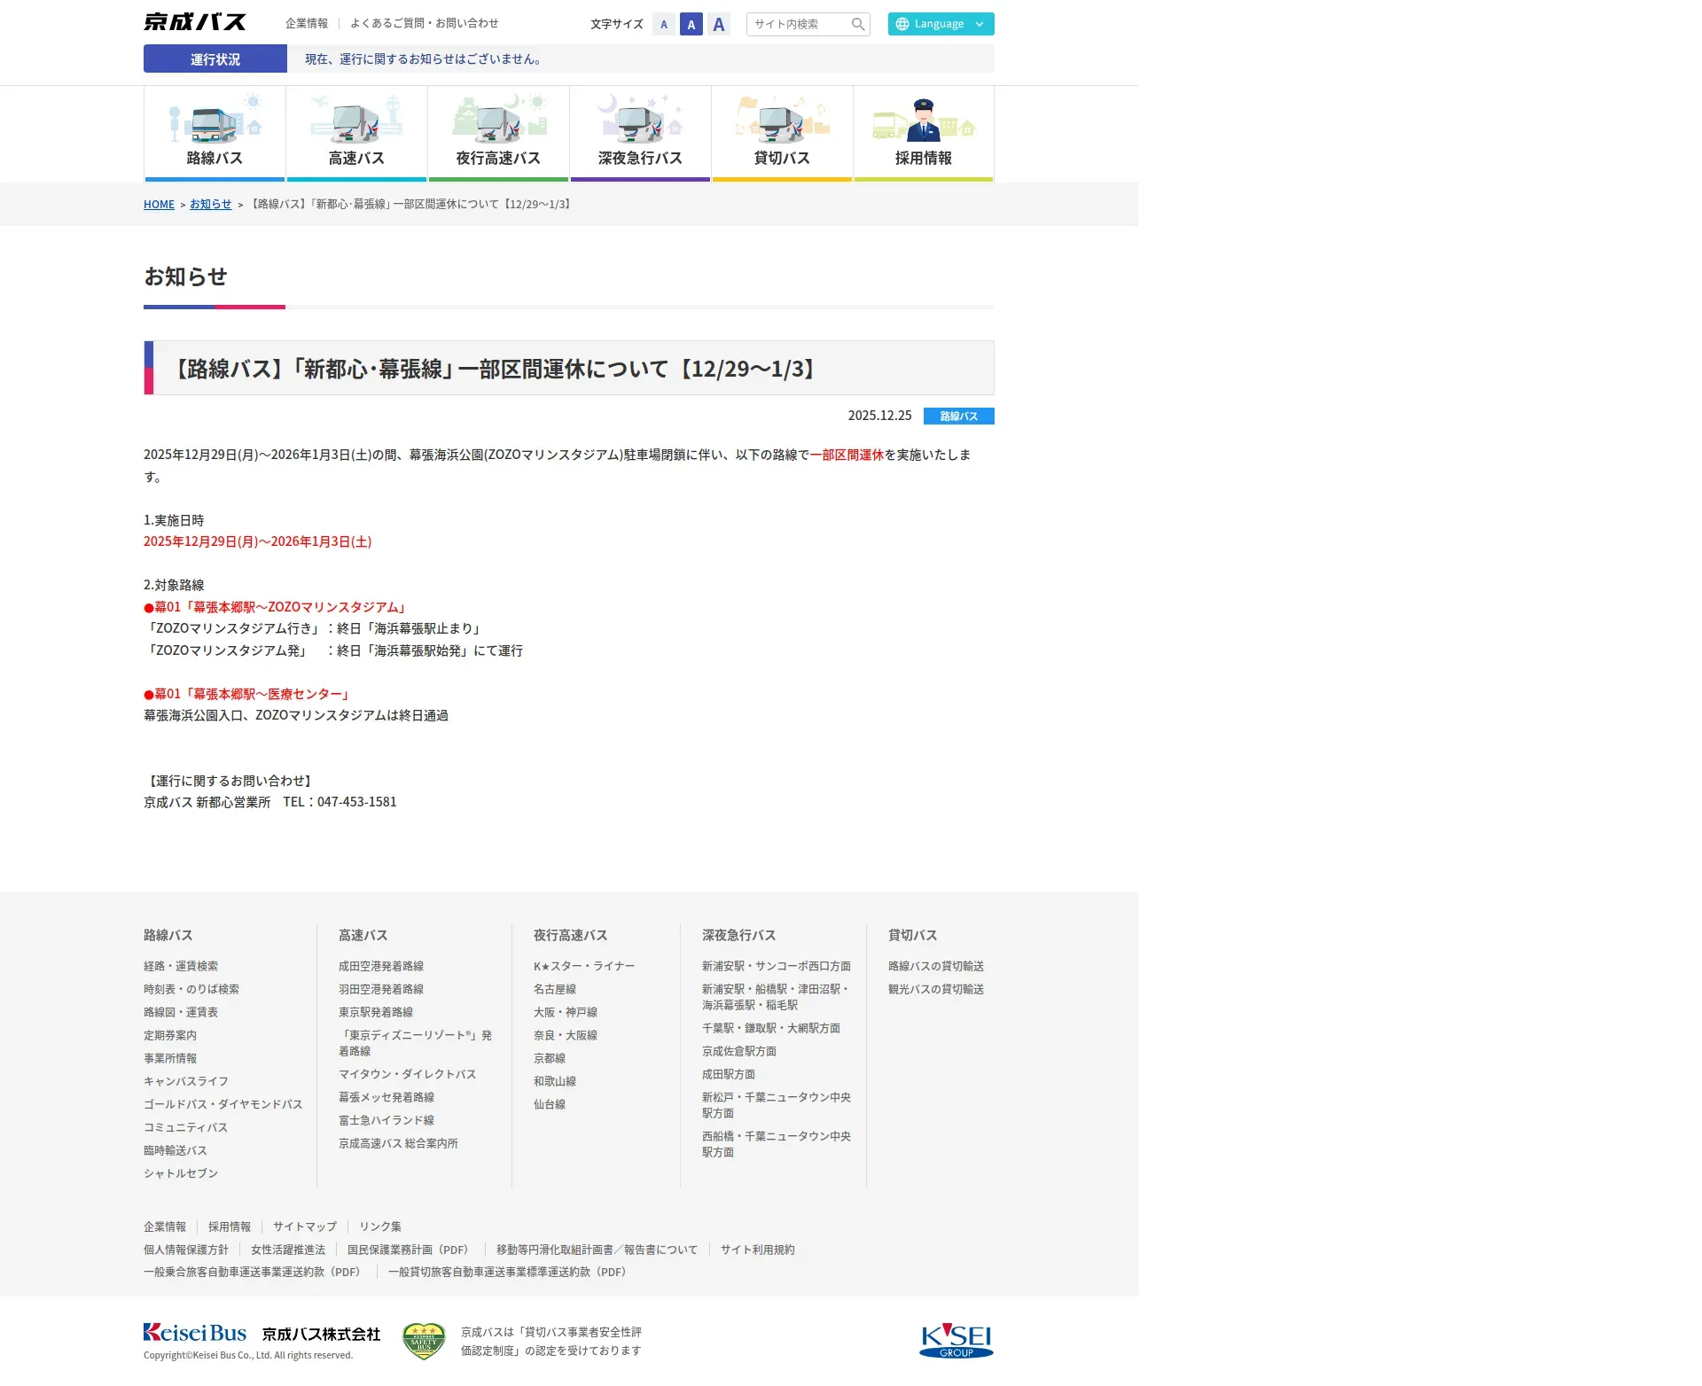This screenshot has height=1386, width=1702.
Task: Select 深夜急行バス moon icon navigation
Action: point(640,133)
